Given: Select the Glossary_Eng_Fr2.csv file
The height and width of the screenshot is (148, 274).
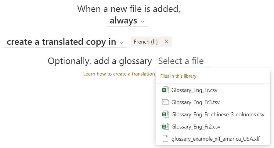Looking at the screenshot, I should (196, 127).
